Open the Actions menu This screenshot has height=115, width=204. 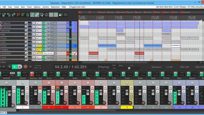[46, 7]
